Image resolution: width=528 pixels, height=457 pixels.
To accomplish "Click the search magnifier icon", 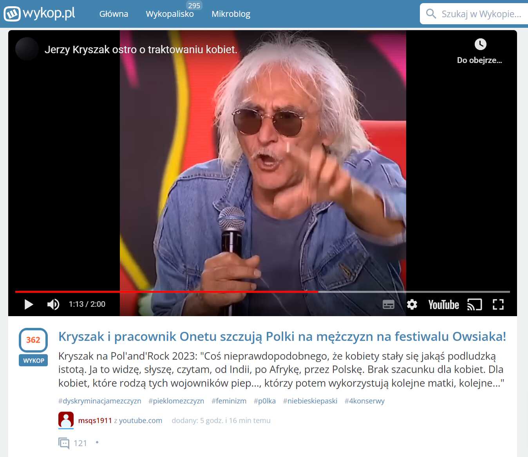I will (x=431, y=14).
